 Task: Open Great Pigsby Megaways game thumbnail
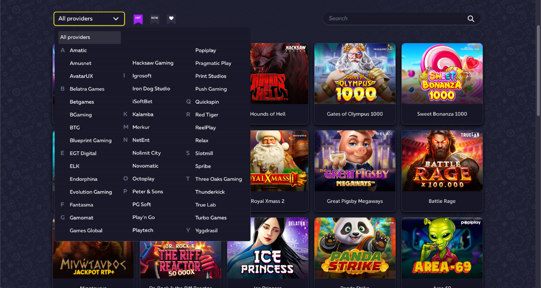[355, 161]
